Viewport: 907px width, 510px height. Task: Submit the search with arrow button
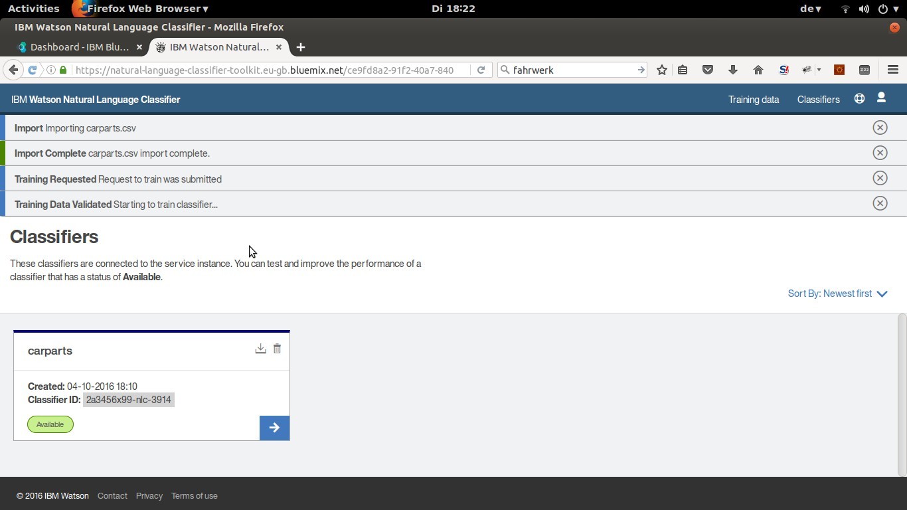coord(641,70)
